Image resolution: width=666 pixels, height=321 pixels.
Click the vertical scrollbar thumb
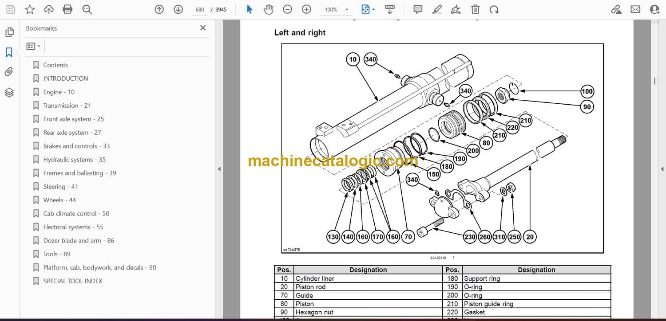[654, 81]
